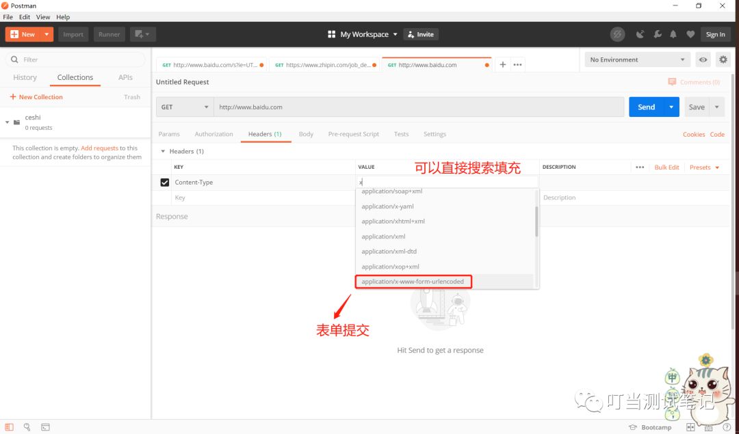Click the Add requests link
Screen dimensions: 739x434
(x=99, y=148)
